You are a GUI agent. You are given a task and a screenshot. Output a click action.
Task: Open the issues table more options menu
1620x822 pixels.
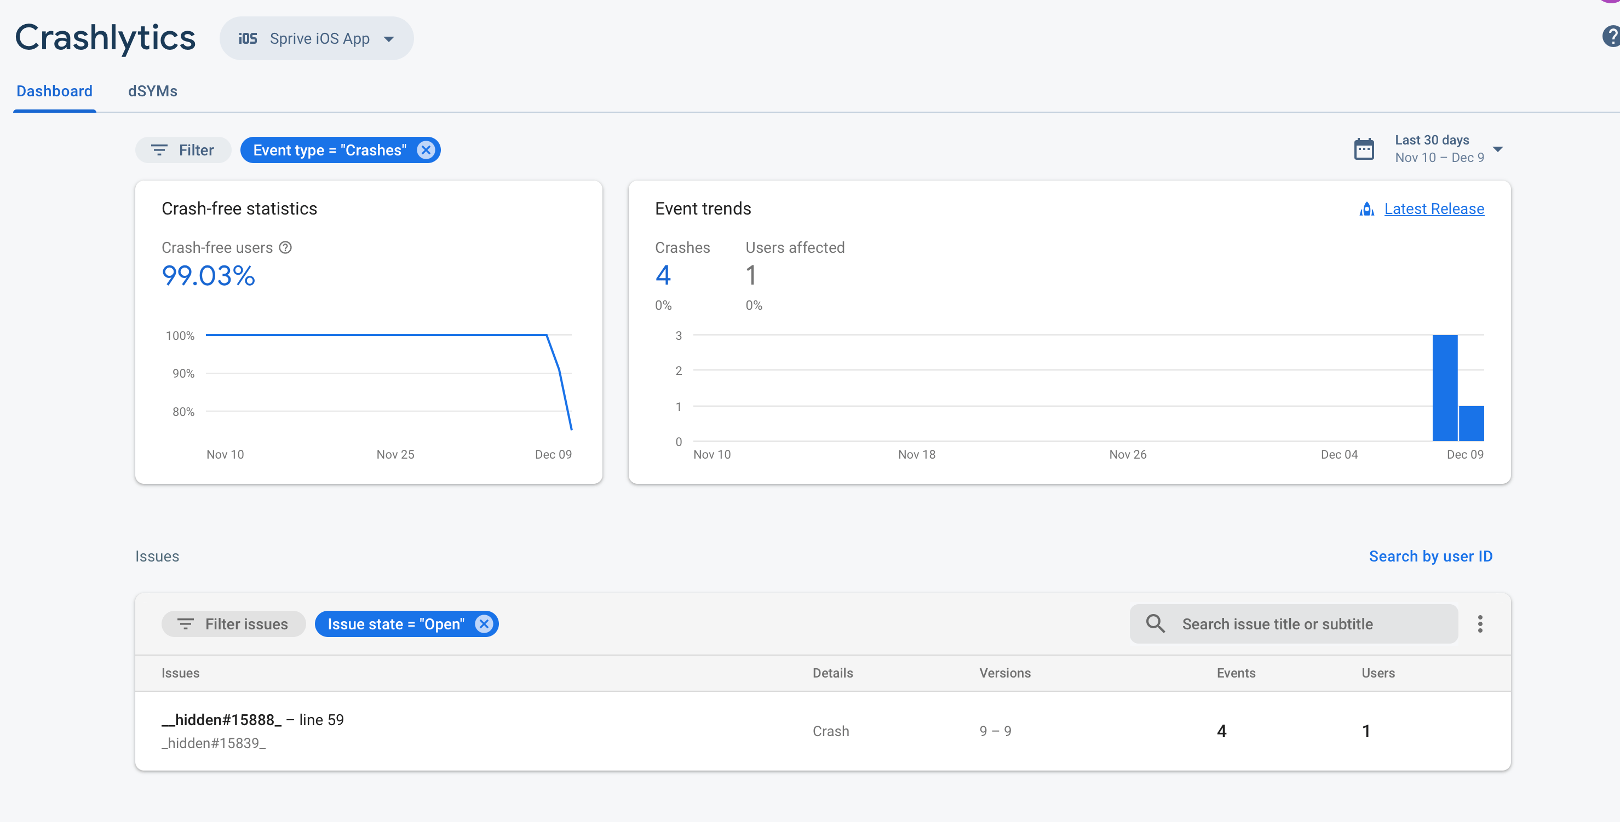click(x=1480, y=624)
